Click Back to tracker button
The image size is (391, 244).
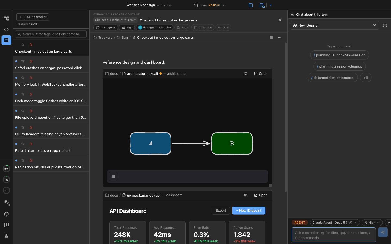pyautogui.click(x=33, y=17)
